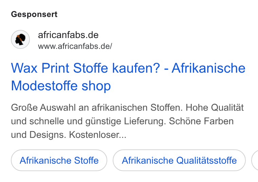This screenshot has height=182, width=258.
Task: Click the cut-off chip at the right edge
Action: pyautogui.click(x=255, y=160)
